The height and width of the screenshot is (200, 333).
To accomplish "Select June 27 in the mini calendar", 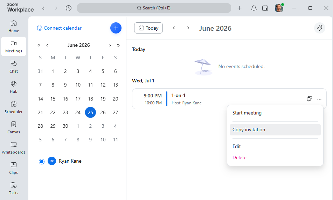I will pyautogui.click(x=116, y=112).
